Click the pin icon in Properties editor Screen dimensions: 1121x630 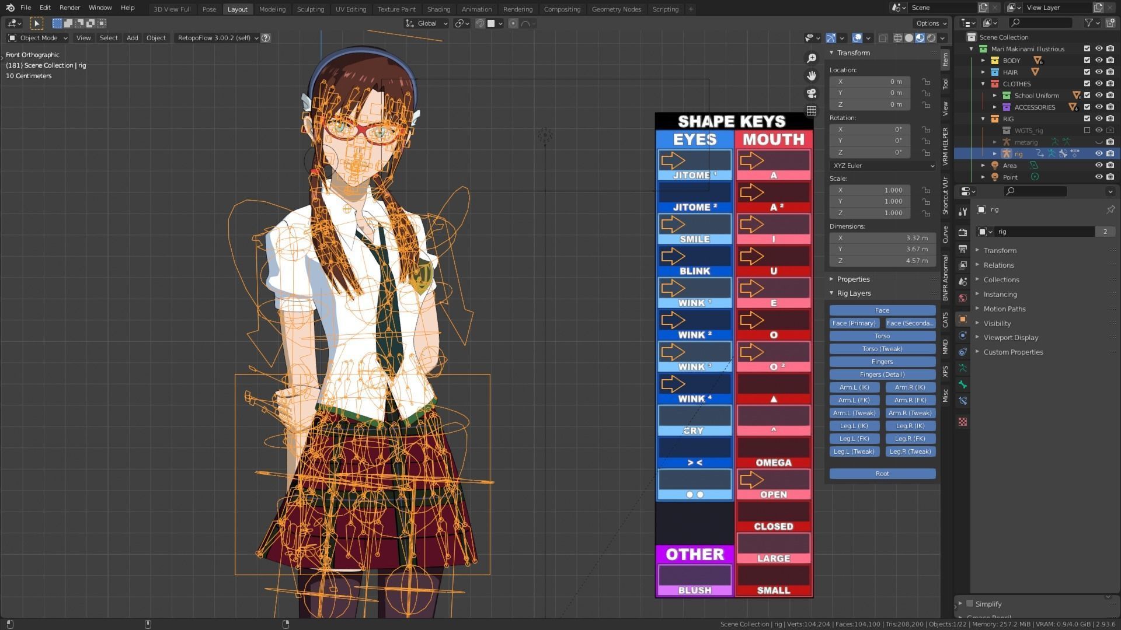(1110, 209)
